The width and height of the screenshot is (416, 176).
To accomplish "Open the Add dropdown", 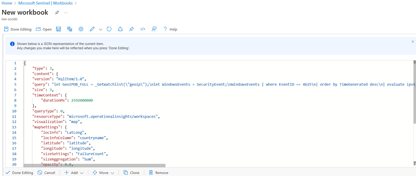I will click(x=74, y=173).
